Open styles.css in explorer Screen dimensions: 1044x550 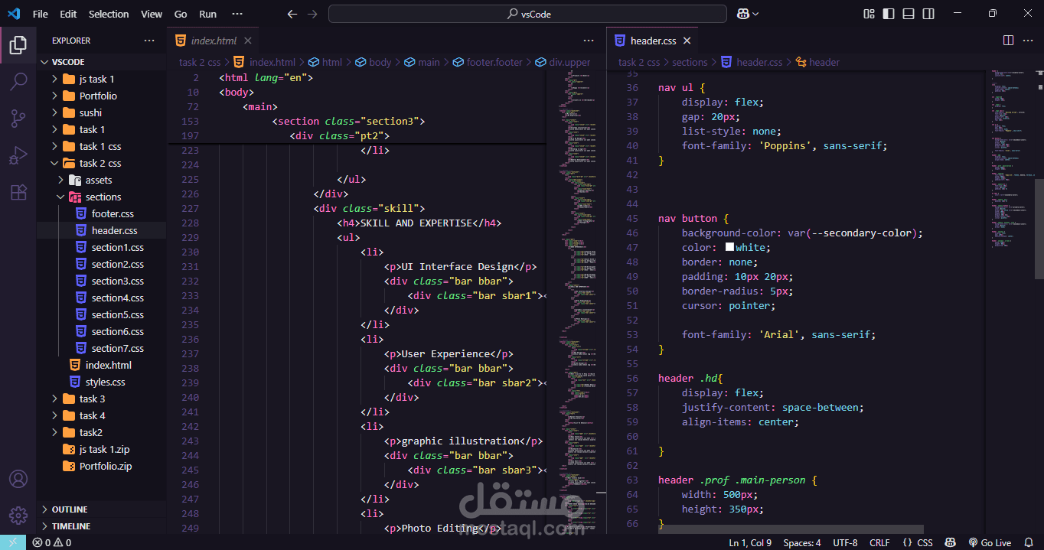(x=105, y=382)
